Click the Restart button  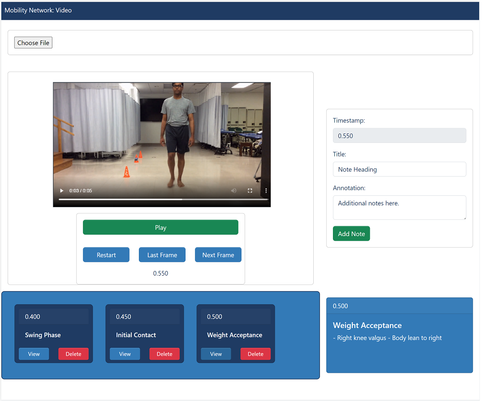pos(106,255)
